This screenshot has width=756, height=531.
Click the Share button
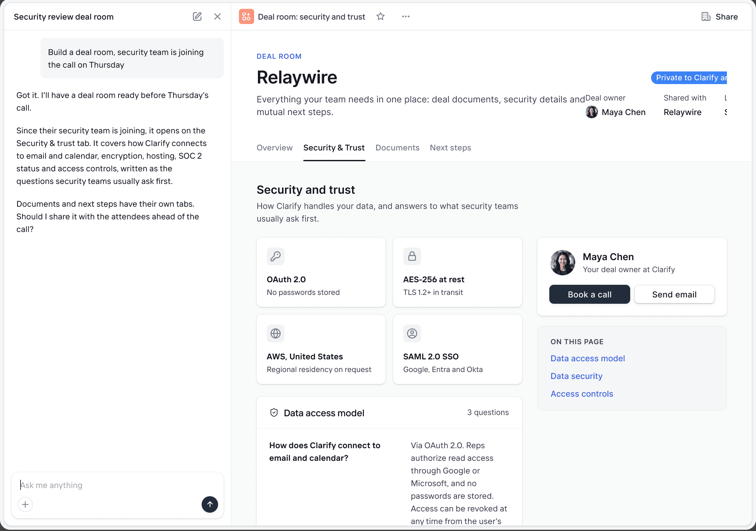coord(719,16)
